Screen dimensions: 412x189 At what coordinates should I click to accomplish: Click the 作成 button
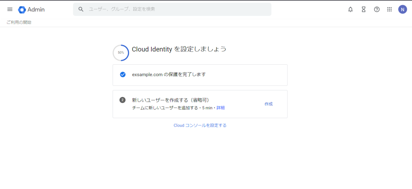(x=268, y=104)
